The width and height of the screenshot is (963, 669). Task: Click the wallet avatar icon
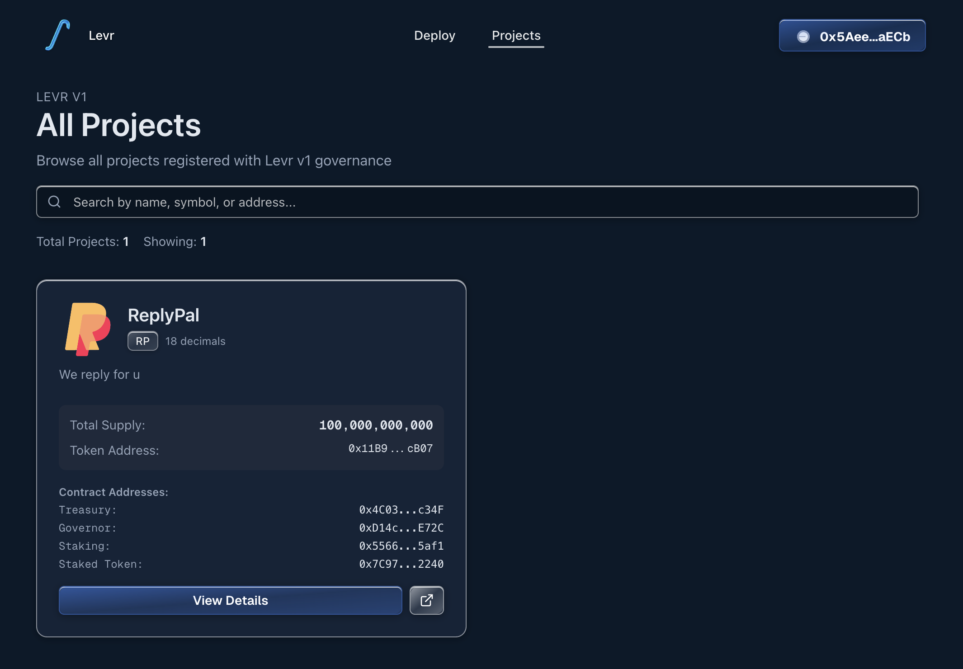803,37
